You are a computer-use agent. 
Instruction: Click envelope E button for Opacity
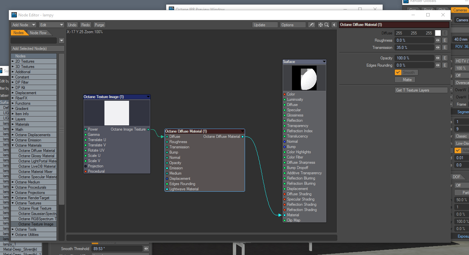445,58
